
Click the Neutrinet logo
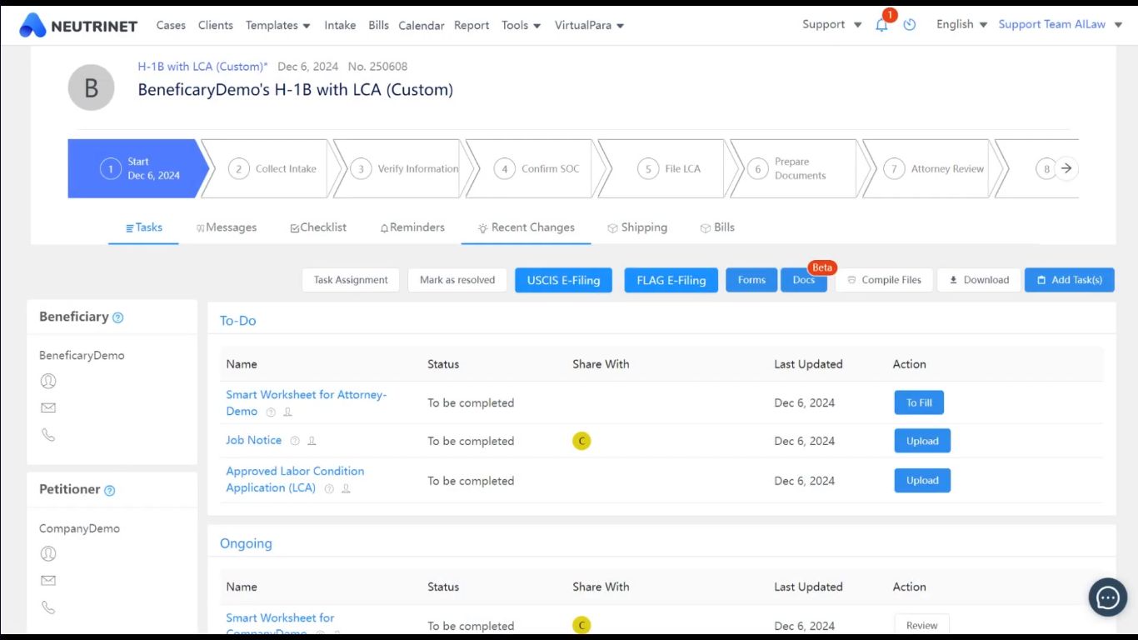(x=78, y=25)
